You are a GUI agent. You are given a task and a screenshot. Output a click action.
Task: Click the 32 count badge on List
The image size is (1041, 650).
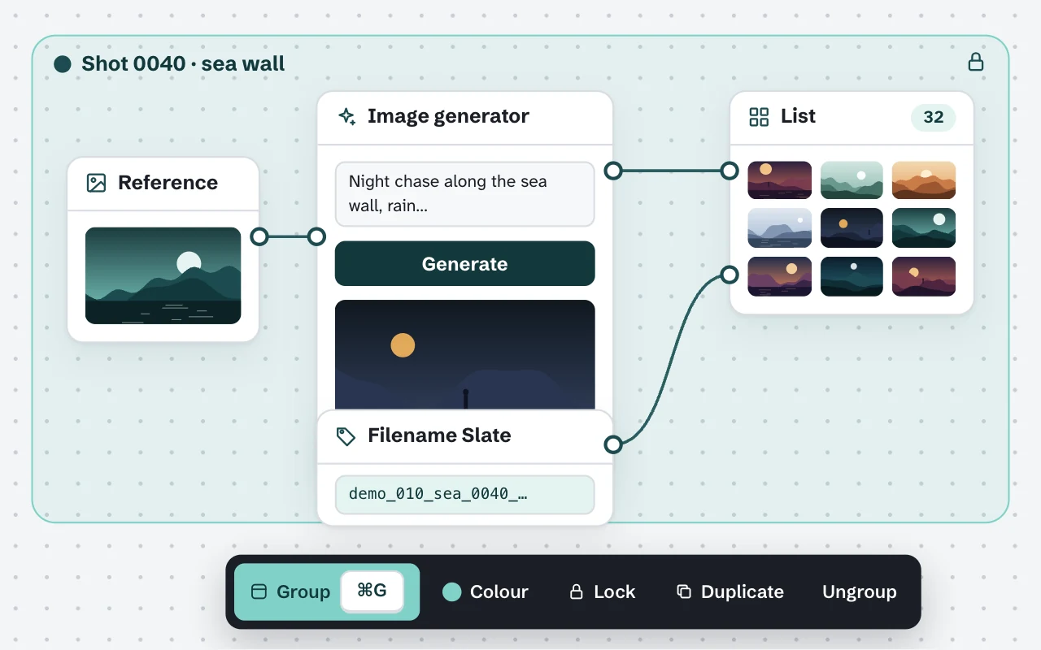933,117
